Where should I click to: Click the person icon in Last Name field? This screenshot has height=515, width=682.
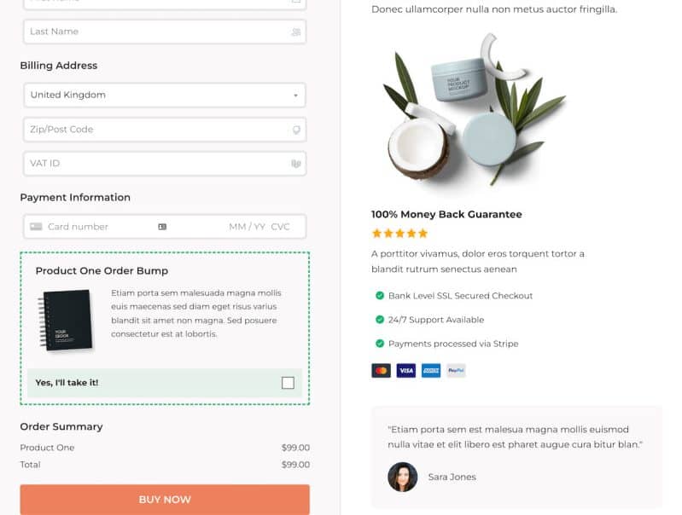pos(296,32)
